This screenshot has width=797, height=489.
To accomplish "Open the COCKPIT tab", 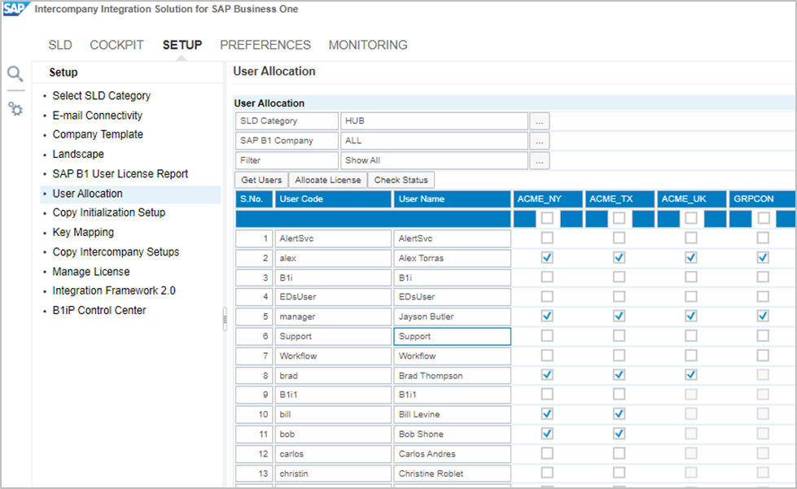I will pyautogui.click(x=116, y=46).
